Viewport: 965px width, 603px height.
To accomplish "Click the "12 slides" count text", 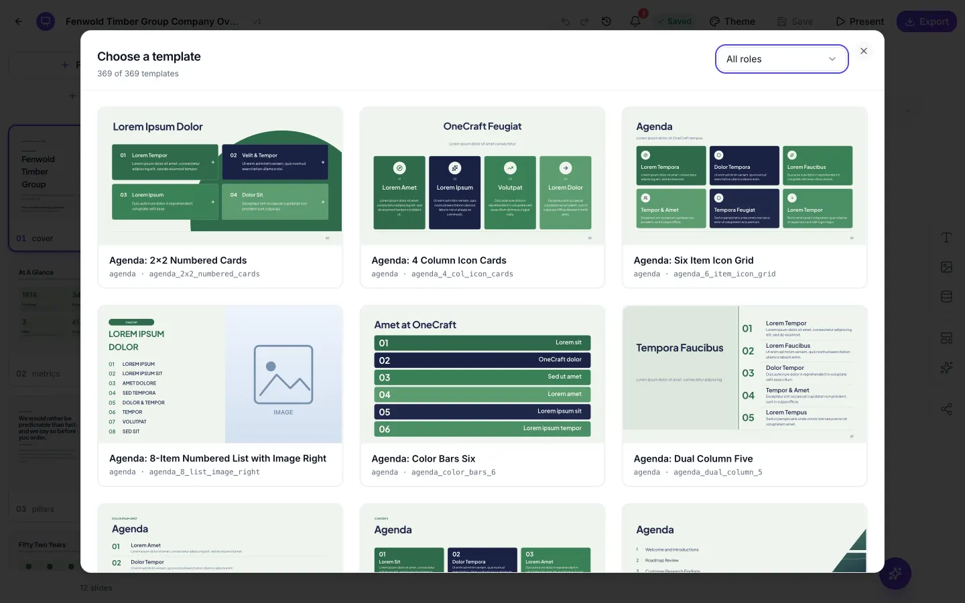I will tap(96, 588).
